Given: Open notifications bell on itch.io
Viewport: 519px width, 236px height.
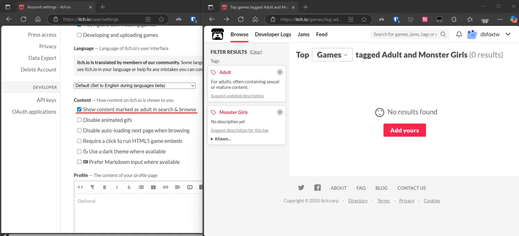Looking at the screenshot, I should (x=459, y=34).
